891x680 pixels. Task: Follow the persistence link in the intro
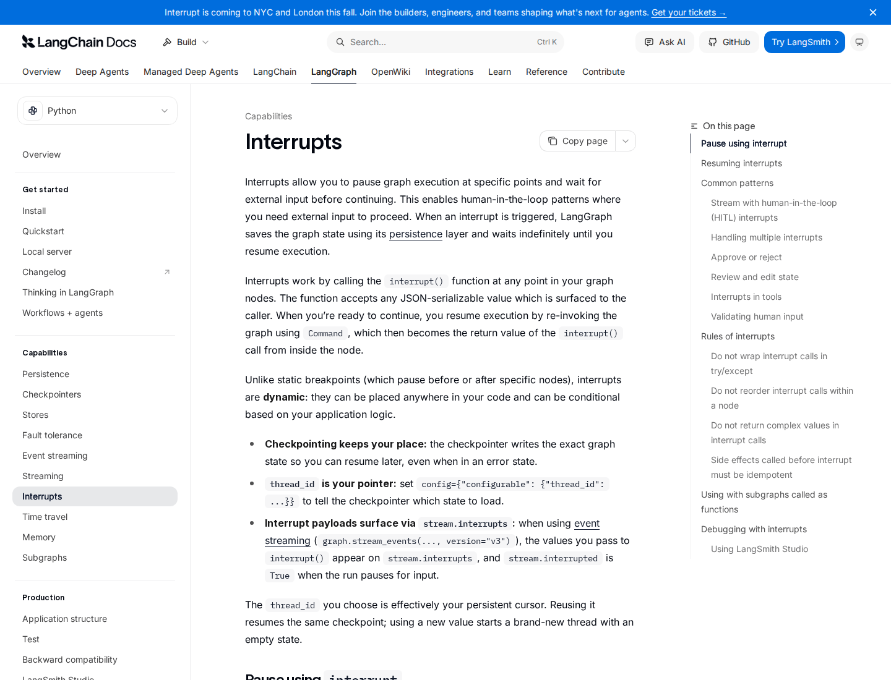(416, 234)
